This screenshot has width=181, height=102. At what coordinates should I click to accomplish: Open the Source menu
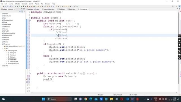11,4
